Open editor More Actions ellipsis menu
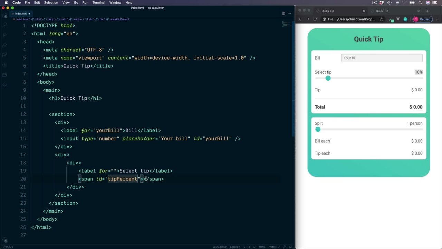This screenshot has width=442, height=249. pyautogui.click(x=289, y=13)
